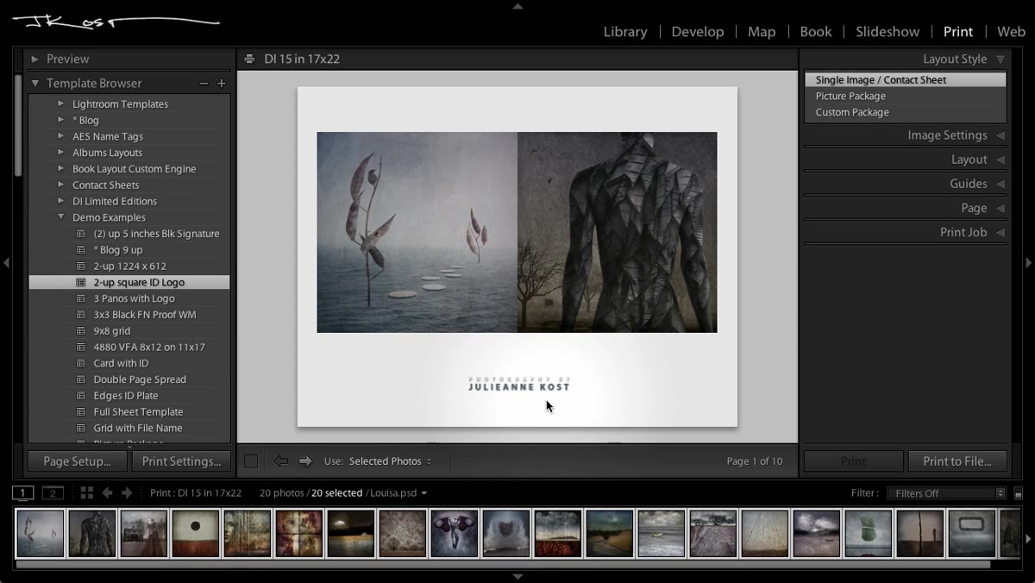Select Edges ID Plate template icon
Image resolution: width=1035 pixels, height=583 pixels.
[81, 396]
